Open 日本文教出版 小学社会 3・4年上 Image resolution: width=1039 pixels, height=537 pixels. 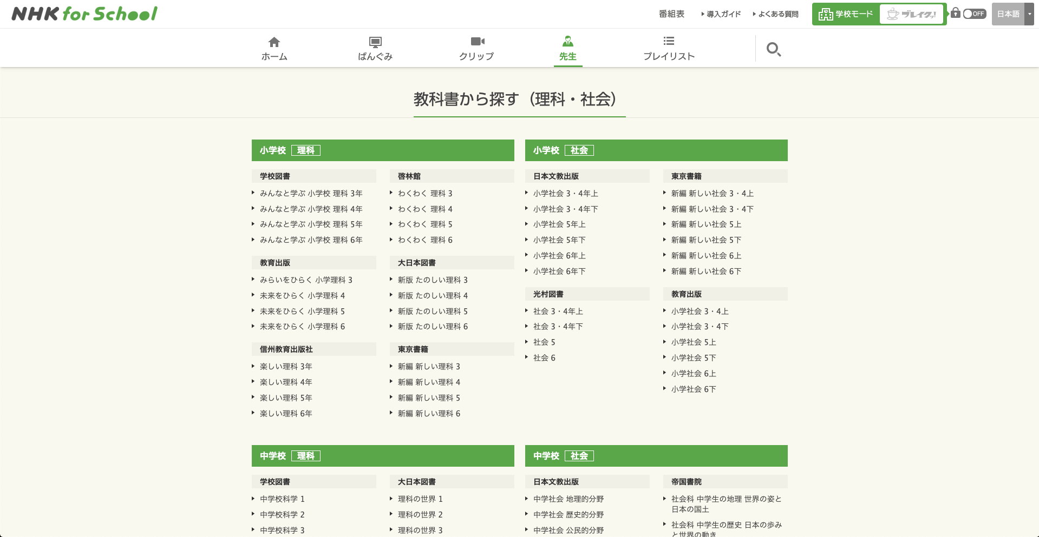565,194
